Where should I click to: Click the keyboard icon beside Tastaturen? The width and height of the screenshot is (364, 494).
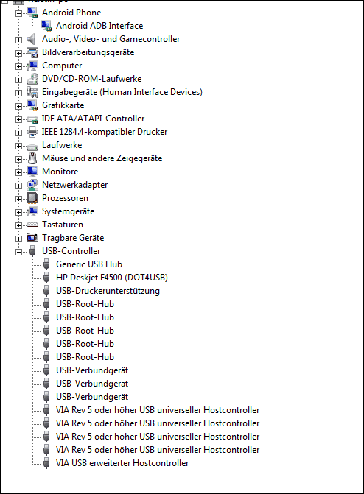pyautogui.click(x=32, y=225)
